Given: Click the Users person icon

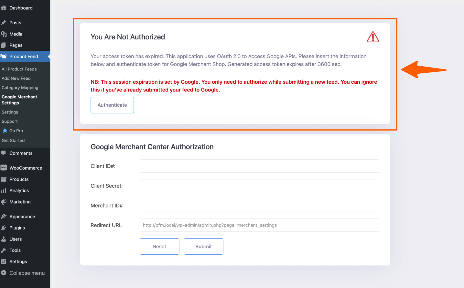Looking at the screenshot, I should click(4, 239).
